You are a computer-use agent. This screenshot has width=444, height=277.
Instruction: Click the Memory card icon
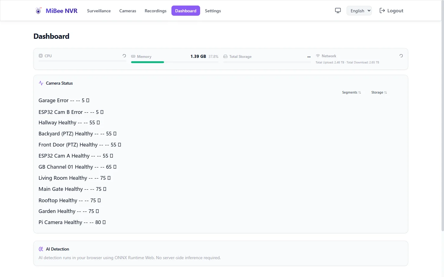point(133,56)
